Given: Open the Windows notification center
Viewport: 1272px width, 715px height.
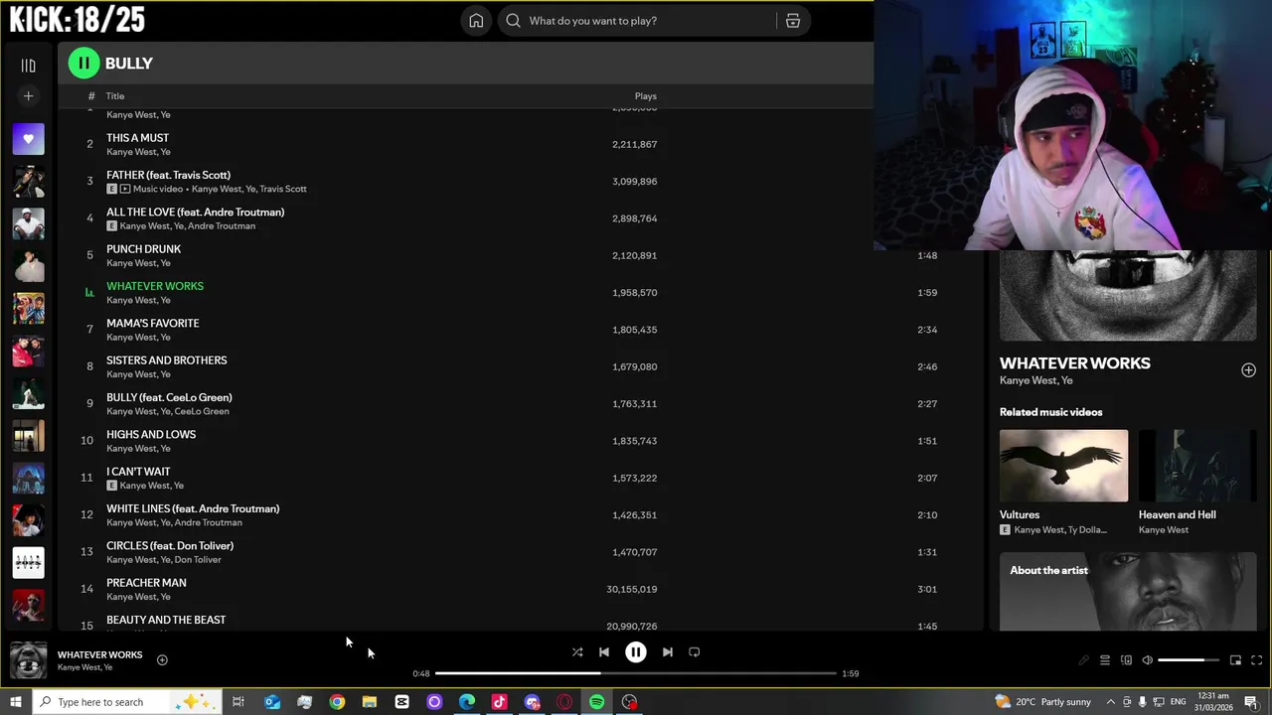Looking at the screenshot, I should click(x=1250, y=702).
